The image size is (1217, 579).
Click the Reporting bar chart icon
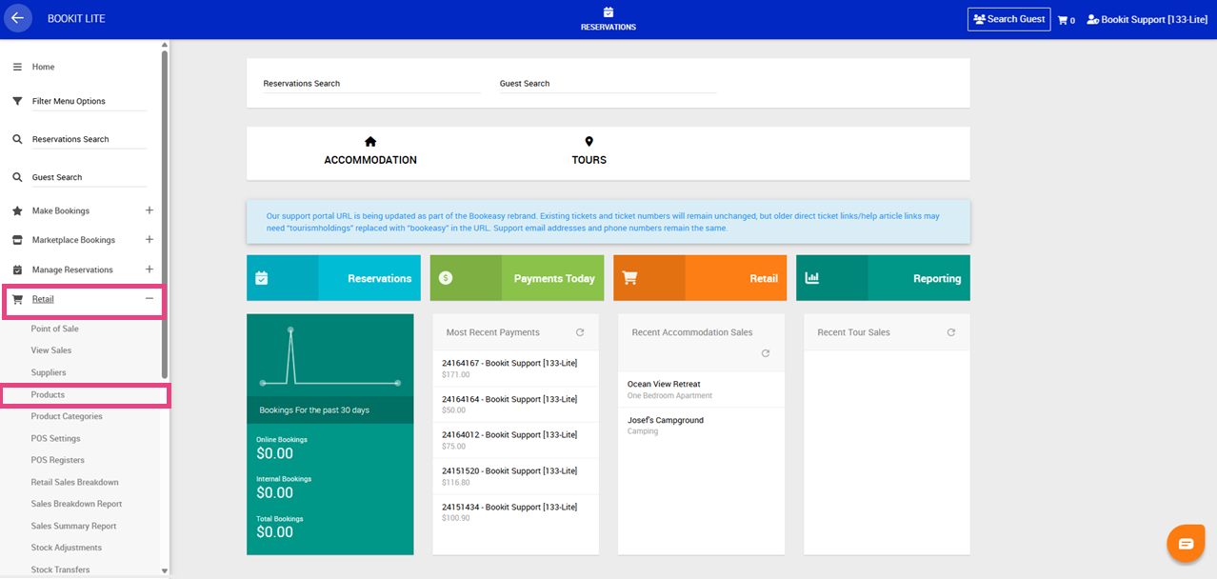pos(812,278)
